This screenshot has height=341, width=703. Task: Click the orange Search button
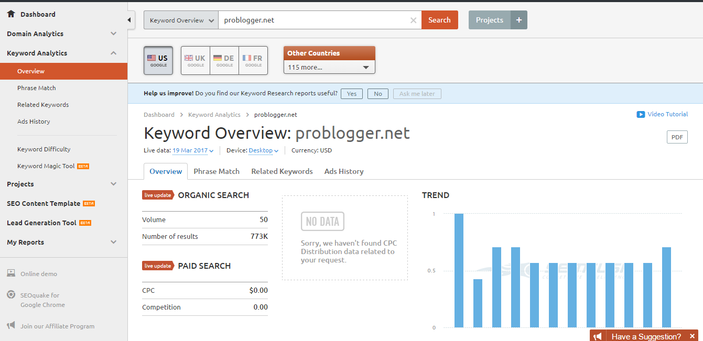point(439,20)
